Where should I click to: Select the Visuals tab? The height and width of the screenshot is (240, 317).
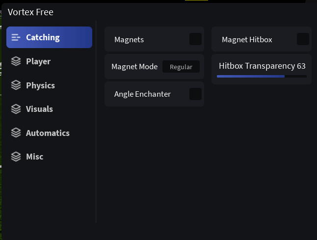(39, 109)
